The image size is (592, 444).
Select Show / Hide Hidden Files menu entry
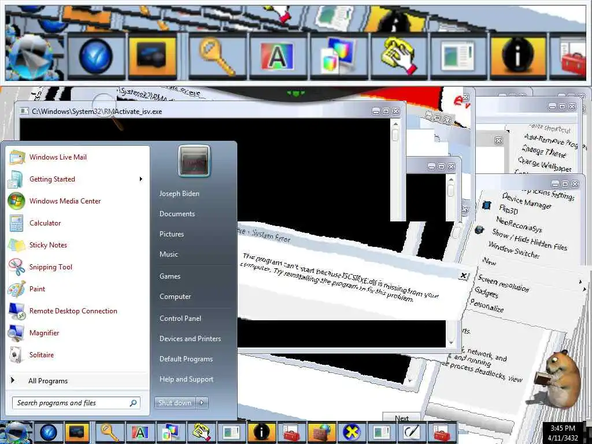coord(530,239)
